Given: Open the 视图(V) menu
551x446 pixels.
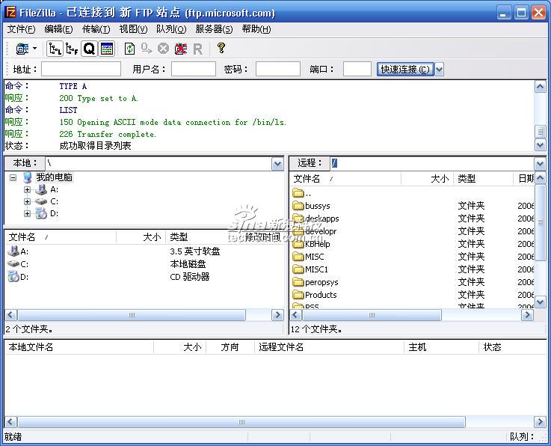Looking at the screenshot, I should click(133, 29).
